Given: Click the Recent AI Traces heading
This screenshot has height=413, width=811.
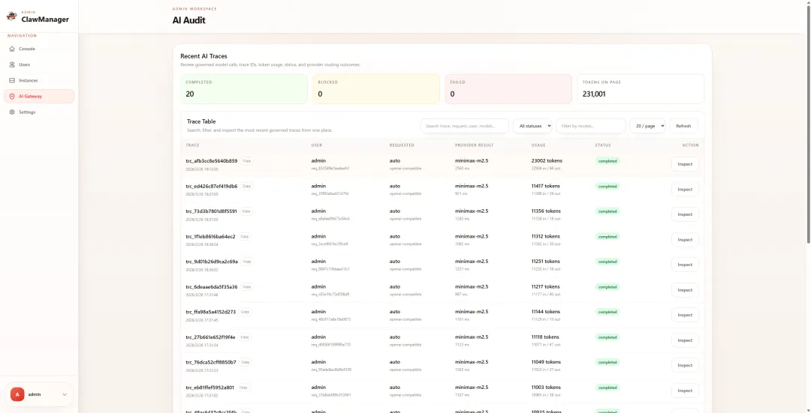Looking at the screenshot, I should coord(204,56).
